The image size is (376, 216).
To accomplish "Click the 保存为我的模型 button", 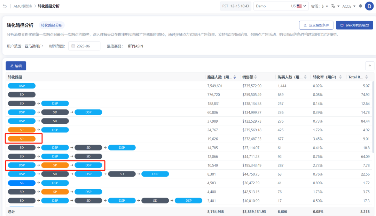I will (354, 25).
